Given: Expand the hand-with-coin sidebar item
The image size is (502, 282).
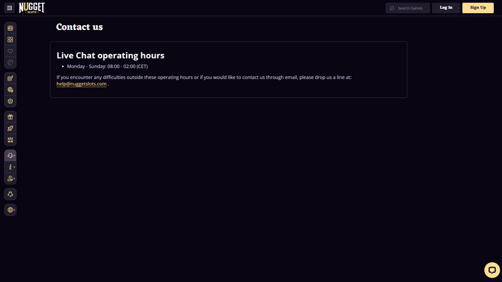Looking at the screenshot, I should pos(11,179).
